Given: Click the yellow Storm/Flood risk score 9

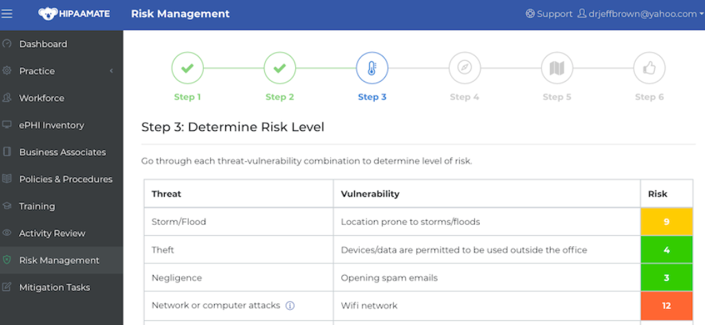Looking at the screenshot, I should click(x=667, y=221).
